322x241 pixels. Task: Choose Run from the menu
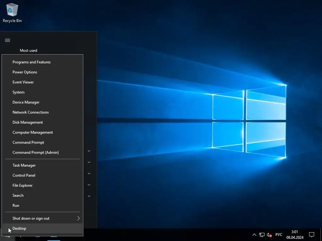click(42, 206)
